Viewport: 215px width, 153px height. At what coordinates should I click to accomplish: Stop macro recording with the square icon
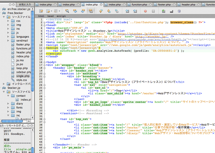tap(153, 11)
